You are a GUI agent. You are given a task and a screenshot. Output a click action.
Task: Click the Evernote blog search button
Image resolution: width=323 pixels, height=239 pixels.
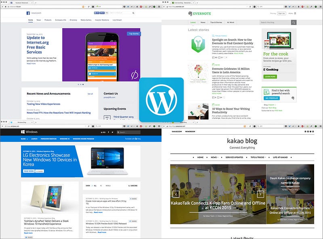[294, 23]
